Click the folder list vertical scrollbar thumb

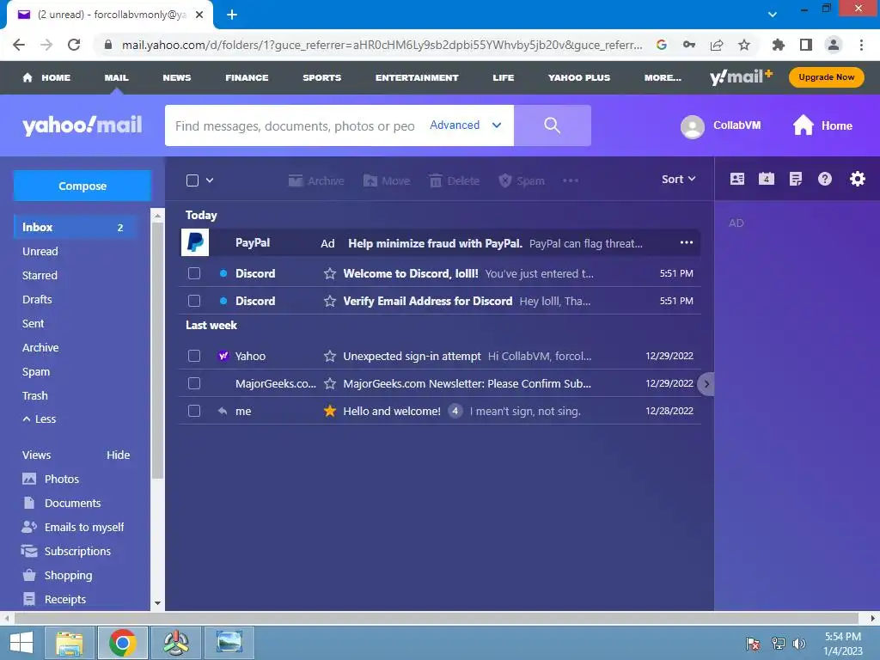coord(158,351)
